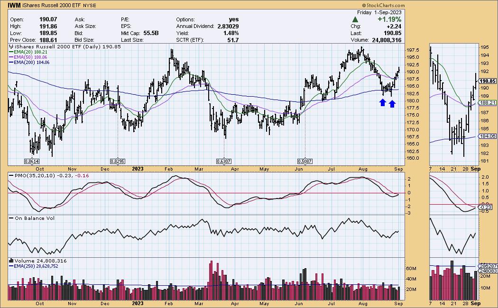The height and width of the screenshot is (308, 498).
Task: Click the 0.5087 marker label
Action: tap(305, 162)
